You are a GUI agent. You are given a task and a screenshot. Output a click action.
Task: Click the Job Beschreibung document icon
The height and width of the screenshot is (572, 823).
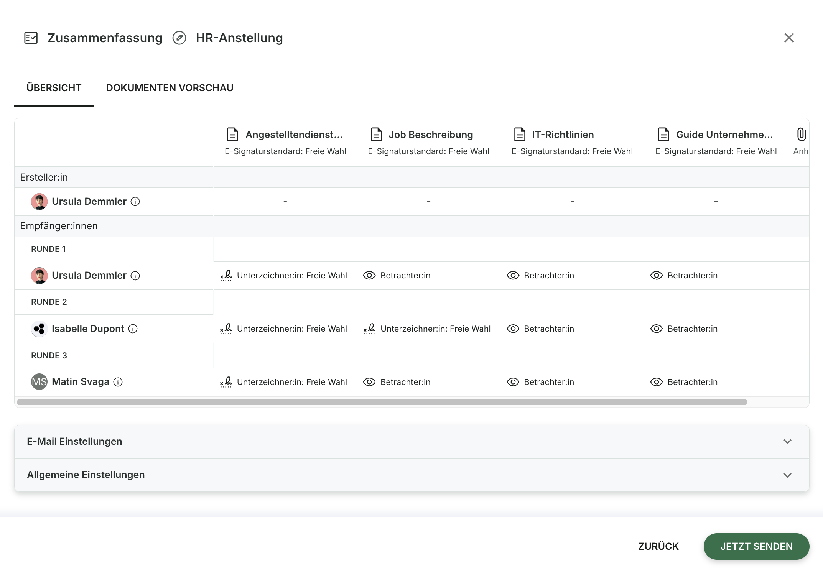[x=376, y=135]
